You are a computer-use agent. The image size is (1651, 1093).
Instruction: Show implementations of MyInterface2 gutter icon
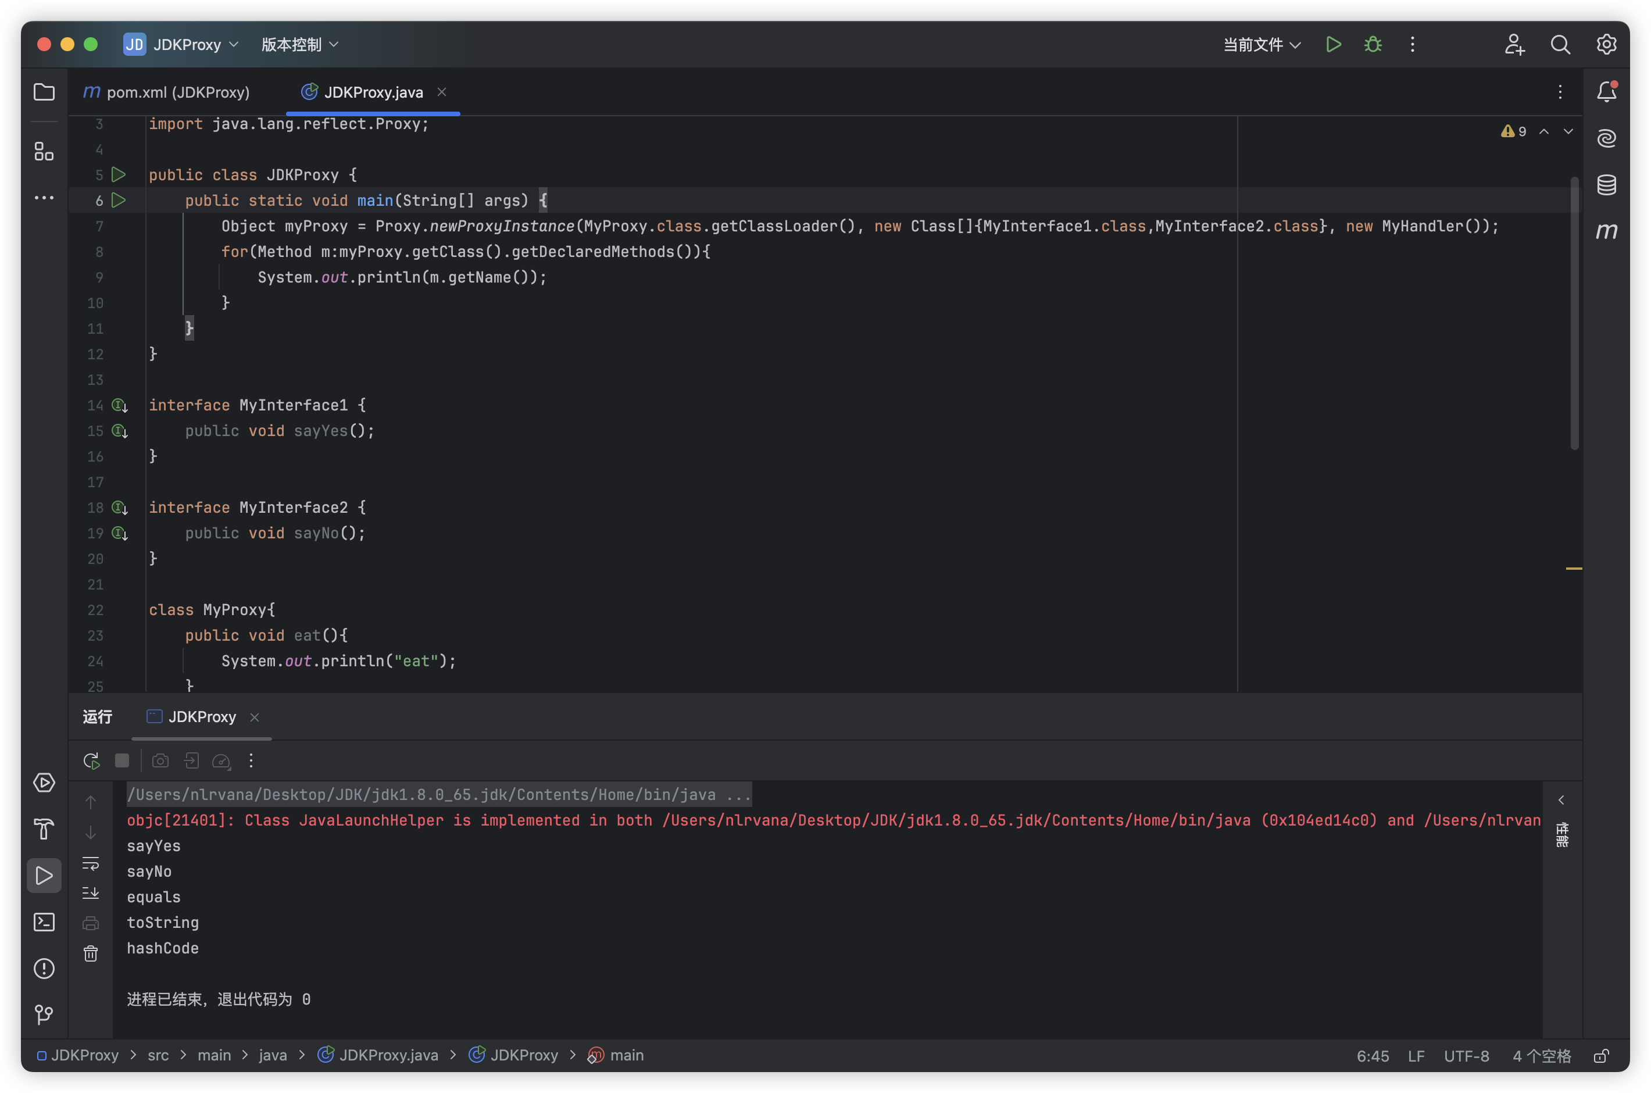[120, 508]
